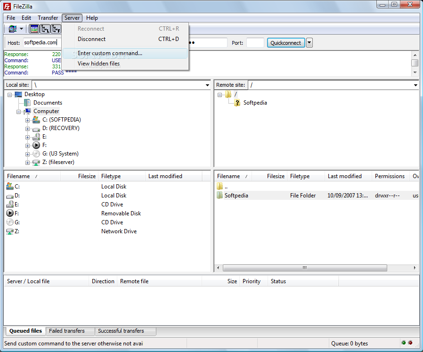The height and width of the screenshot is (352, 423).
Task: Open the Transfer menu
Action: (48, 18)
